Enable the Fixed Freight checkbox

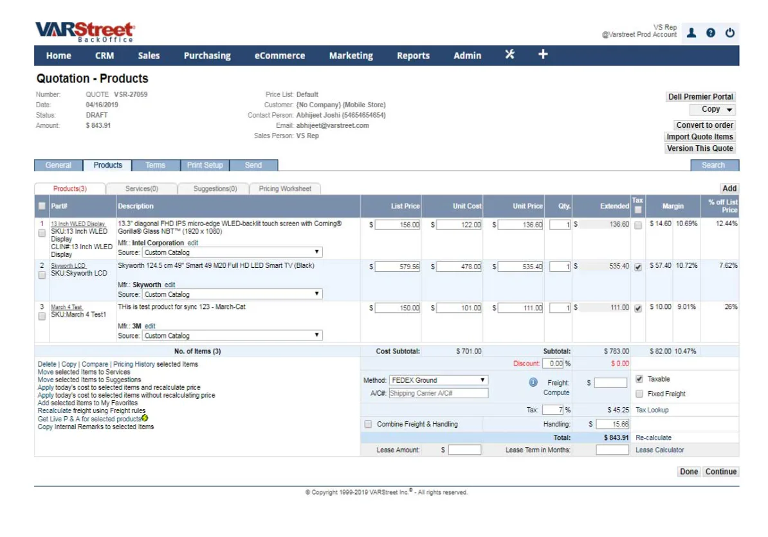pyautogui.click(x=639, y=393)
